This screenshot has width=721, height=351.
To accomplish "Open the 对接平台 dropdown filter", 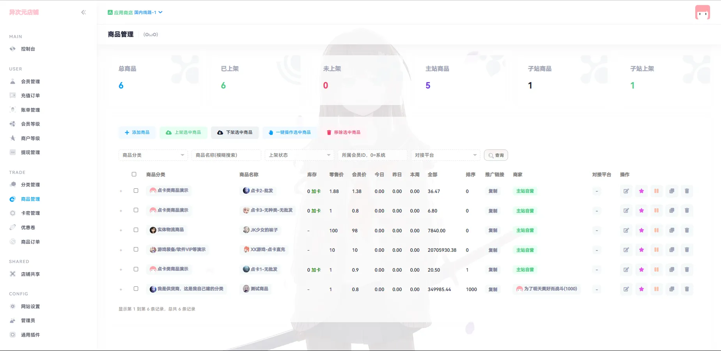I will [445, 155].
